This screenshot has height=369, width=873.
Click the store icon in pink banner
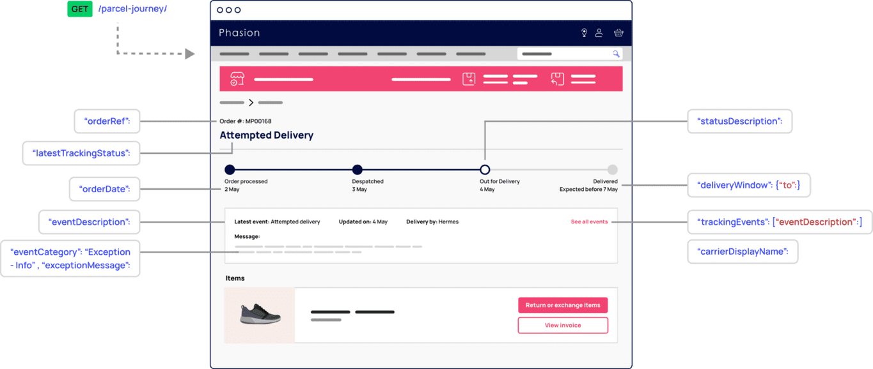[237, 79]
